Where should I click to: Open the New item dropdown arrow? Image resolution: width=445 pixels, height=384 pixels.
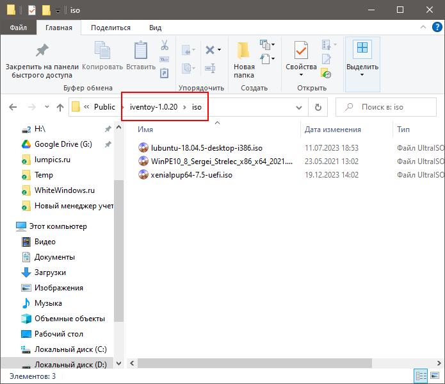[273, 44]
